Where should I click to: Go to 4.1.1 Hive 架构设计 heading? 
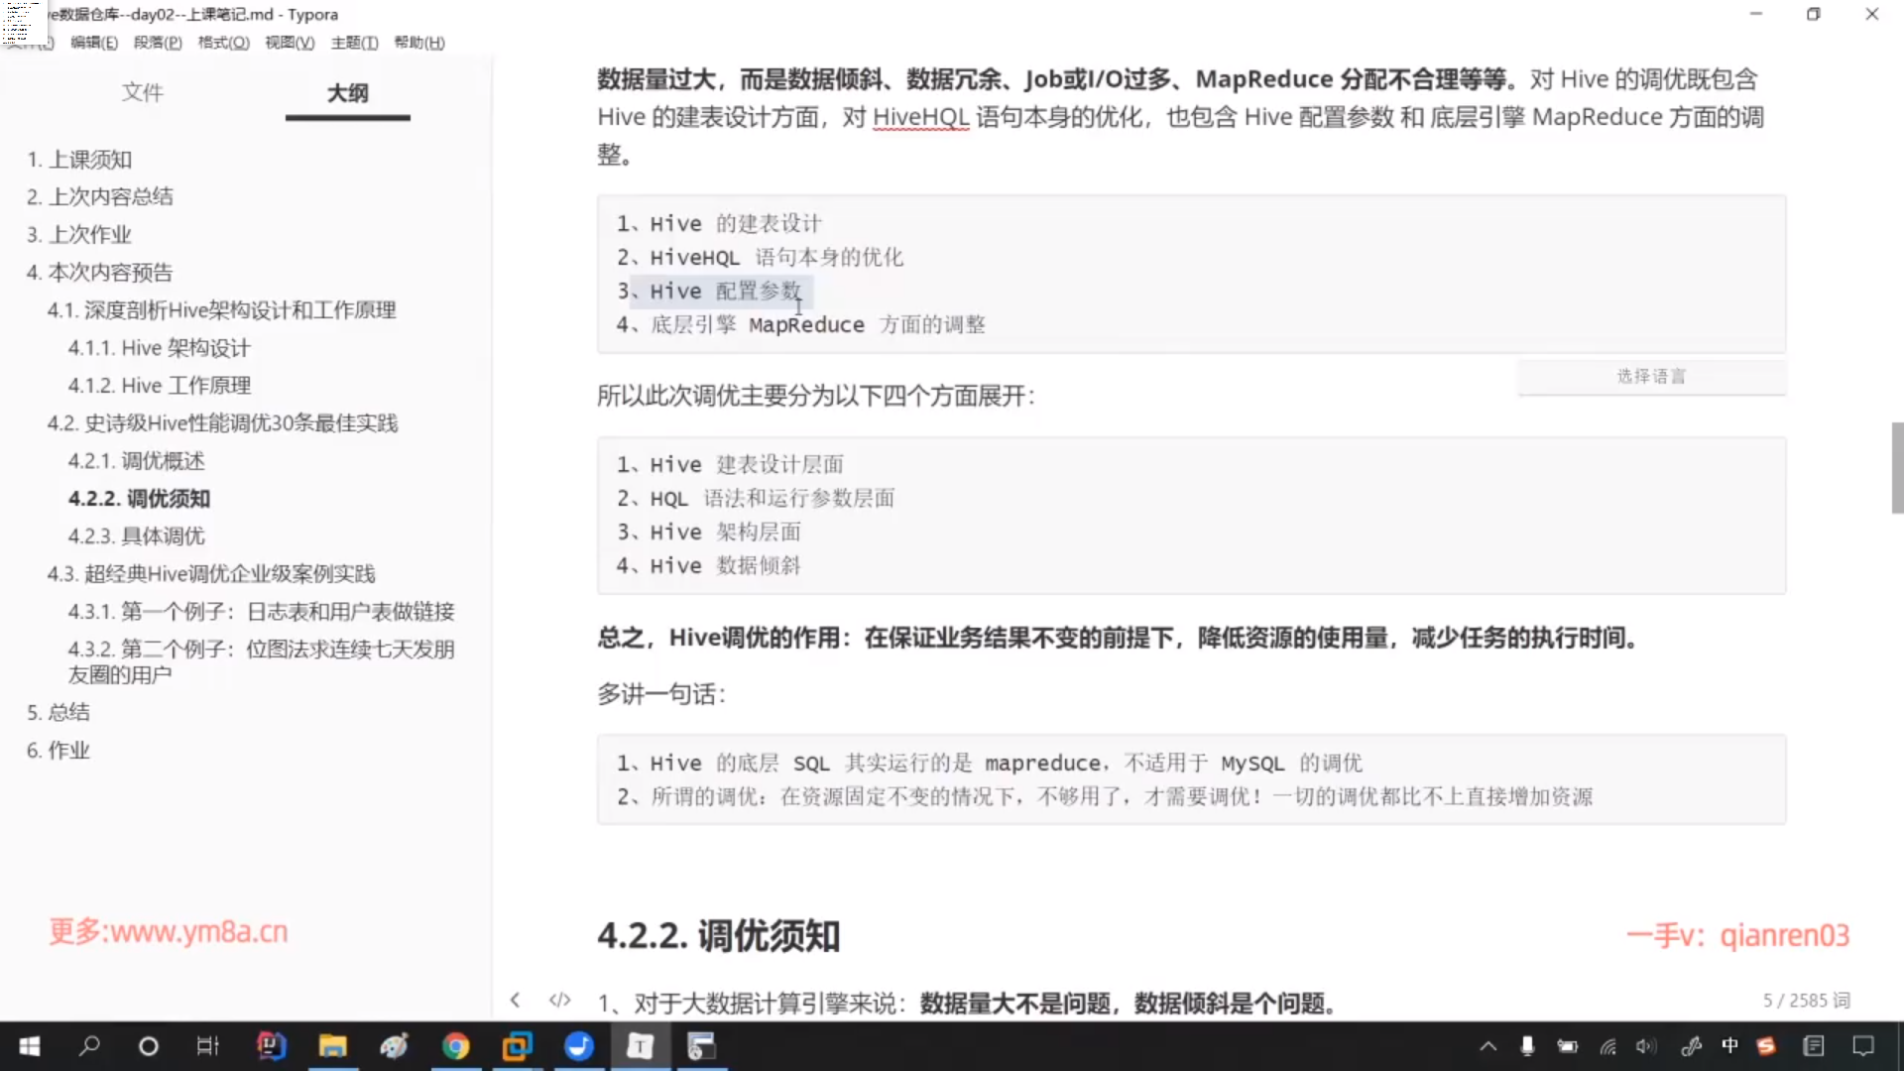pos(159,348)
